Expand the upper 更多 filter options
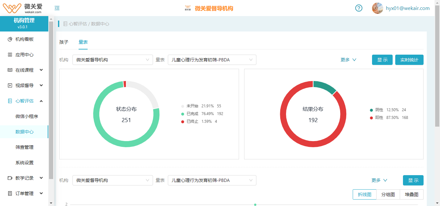The image size is (440, 206). pyautogui.click(x=348, y=60)
